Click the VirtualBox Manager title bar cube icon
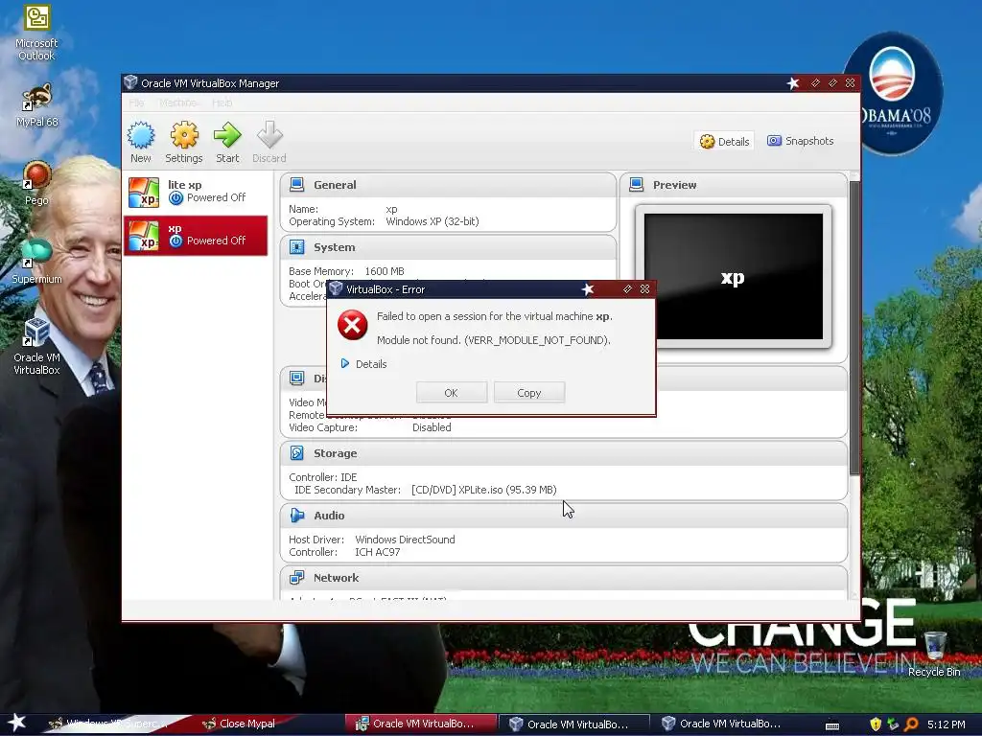 coord(130,82)
